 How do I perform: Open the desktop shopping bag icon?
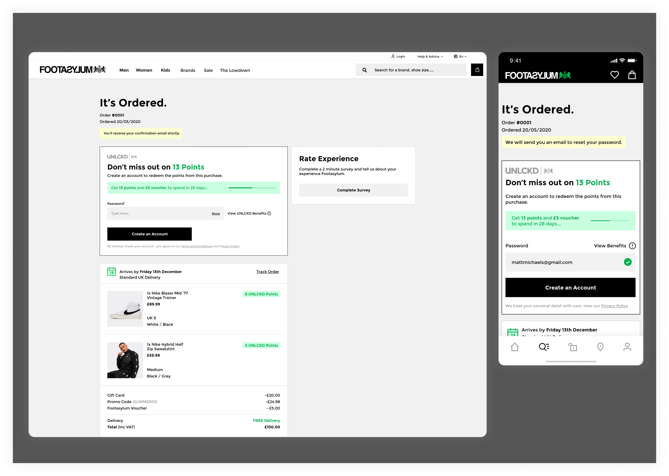click(477, 70)
